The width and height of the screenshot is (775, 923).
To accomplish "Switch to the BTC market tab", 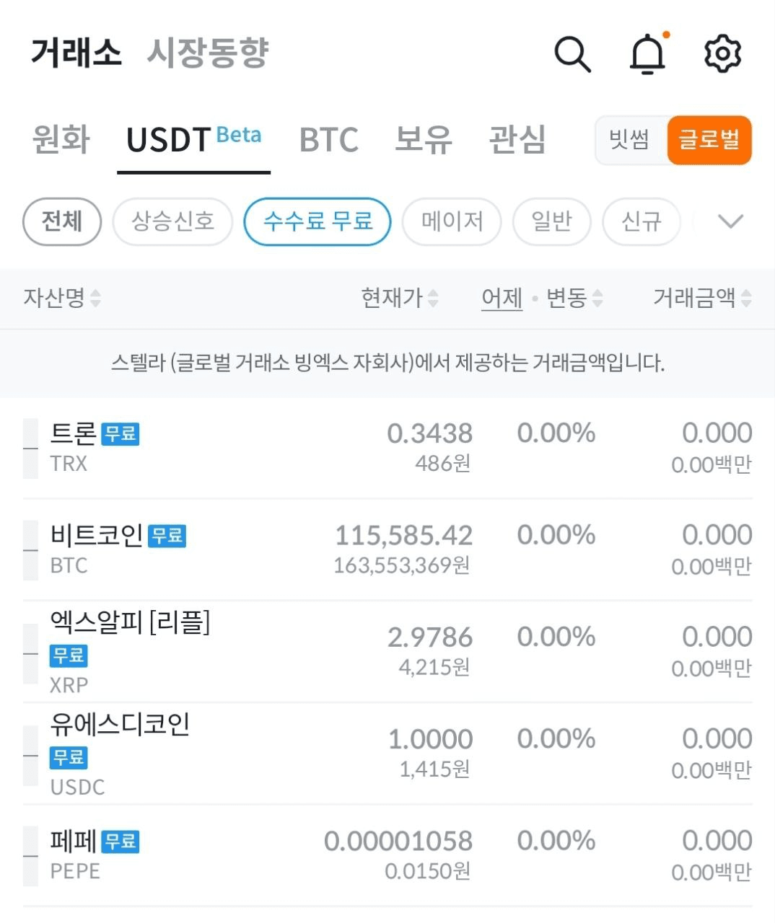I will (328, 140).
